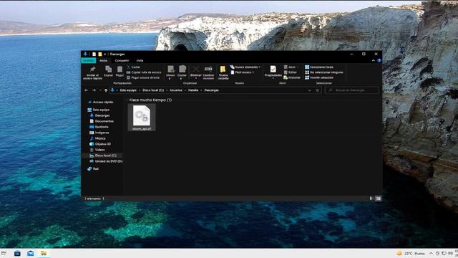
Task: Collapse the ribbon with the chevron
Action: pos(374,60)
